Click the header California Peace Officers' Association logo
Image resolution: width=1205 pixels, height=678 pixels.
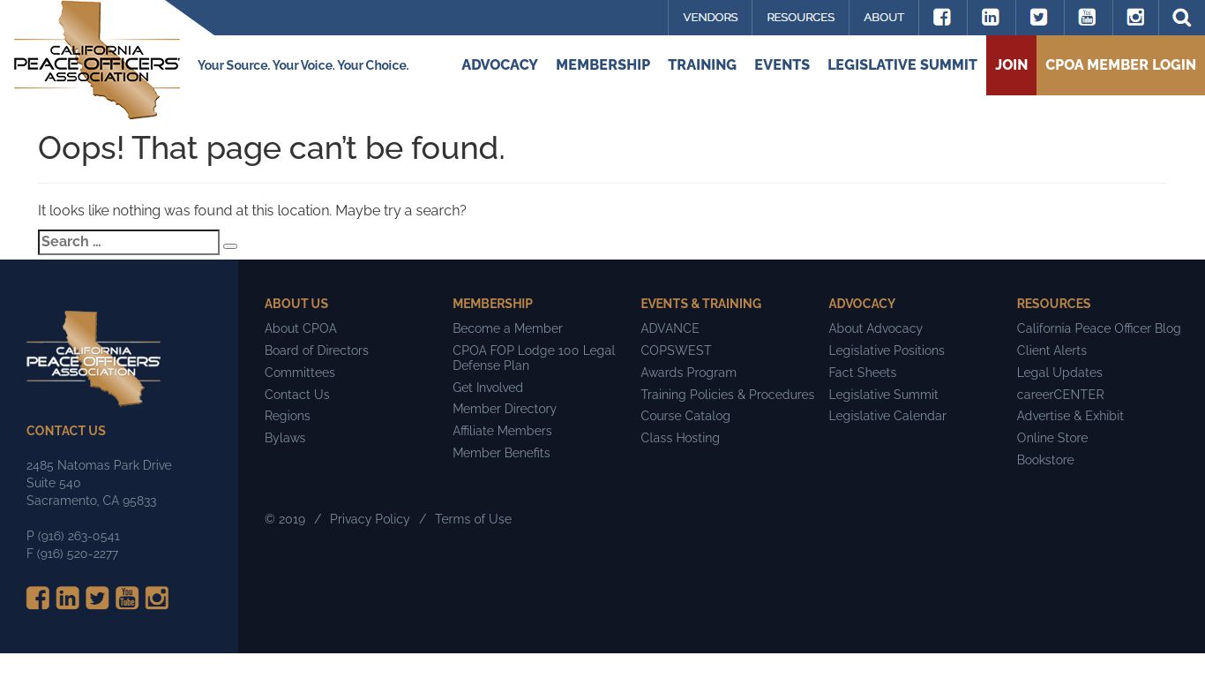[x=97, y=60]
